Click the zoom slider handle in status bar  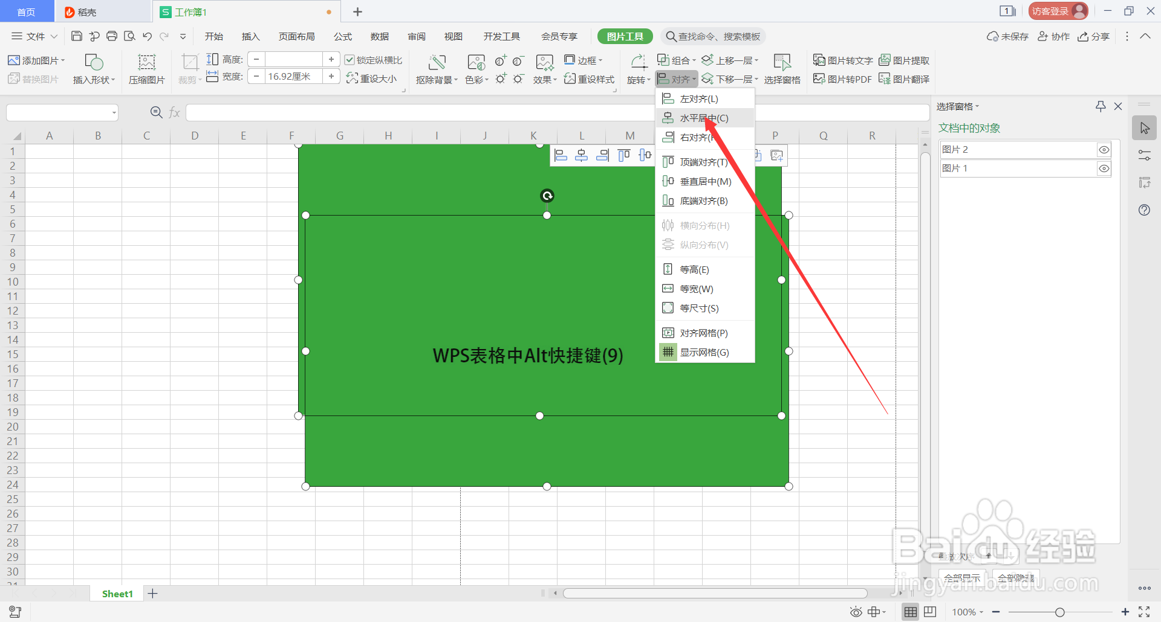click(x=1059, y=612)
